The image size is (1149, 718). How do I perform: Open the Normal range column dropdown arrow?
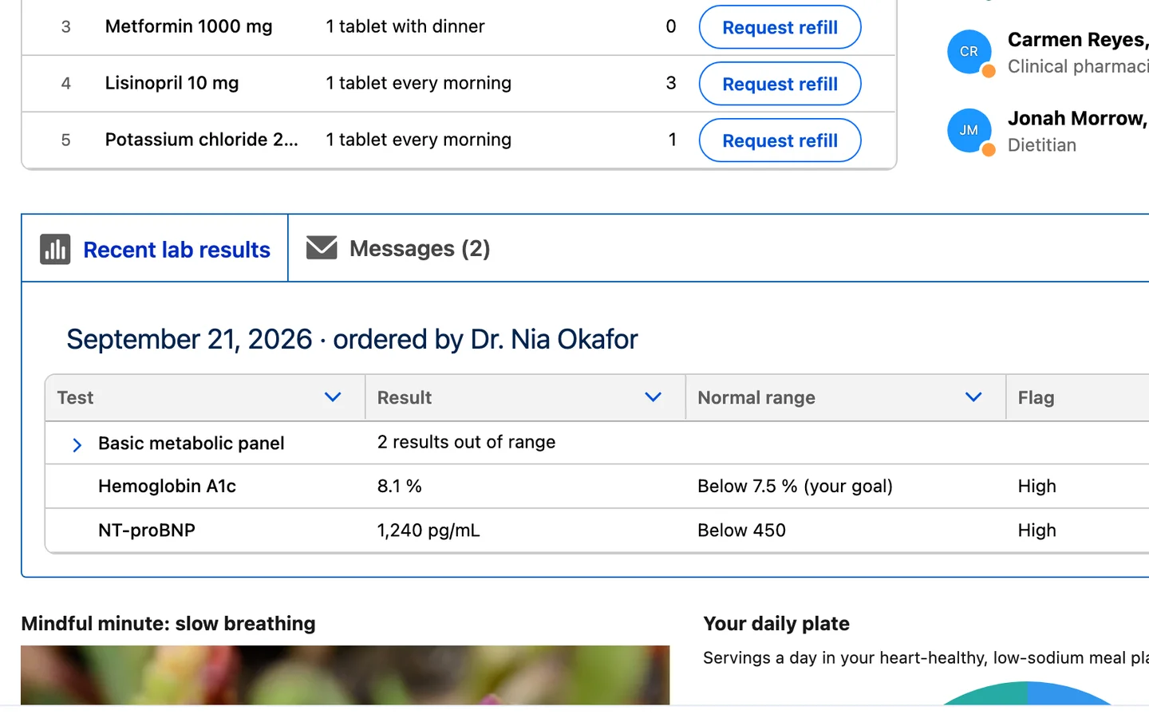(973, 397)
